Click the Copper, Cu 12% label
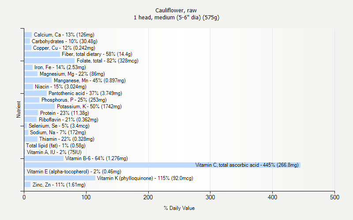Image resolution: width=353 pixels, height=220 pixels. tap(64, 48)
